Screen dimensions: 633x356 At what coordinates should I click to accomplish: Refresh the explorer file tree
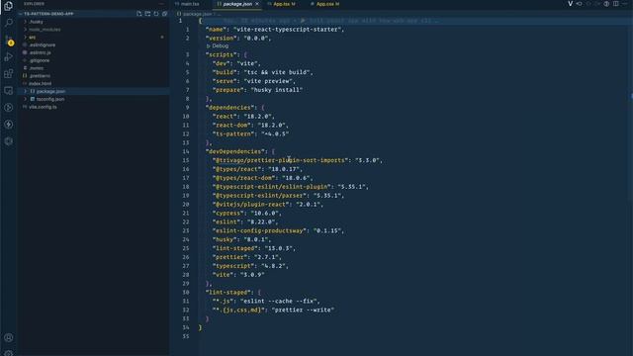[156, 14]
